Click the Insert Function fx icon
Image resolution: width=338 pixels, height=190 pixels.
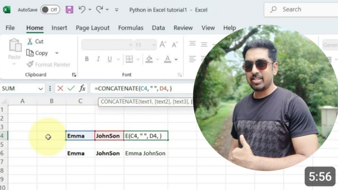[x=82, y=88]
